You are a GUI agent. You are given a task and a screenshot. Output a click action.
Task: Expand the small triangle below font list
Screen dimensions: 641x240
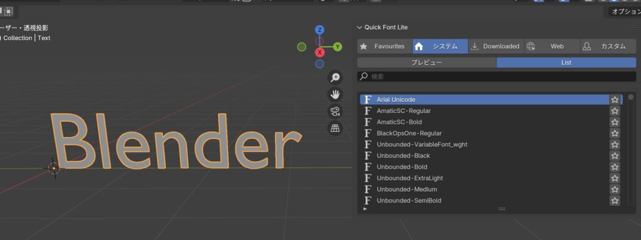pos(365,209)
